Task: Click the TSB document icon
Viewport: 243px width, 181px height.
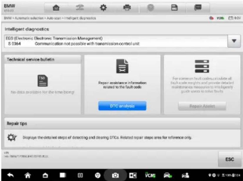Action: (43, 81)
